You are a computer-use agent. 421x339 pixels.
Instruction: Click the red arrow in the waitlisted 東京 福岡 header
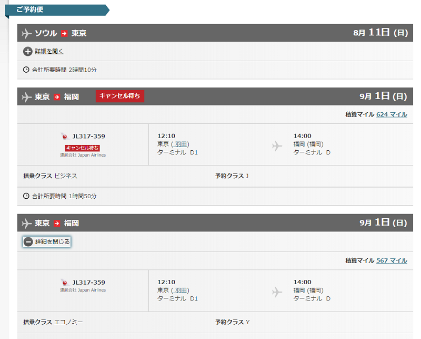(x=57, y=97)
